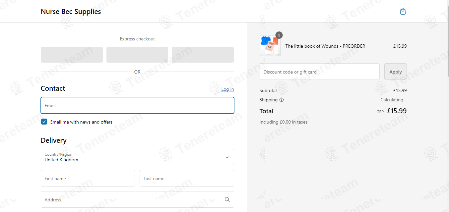Open the shopping bag cart icon

click(x=403, y=12)
